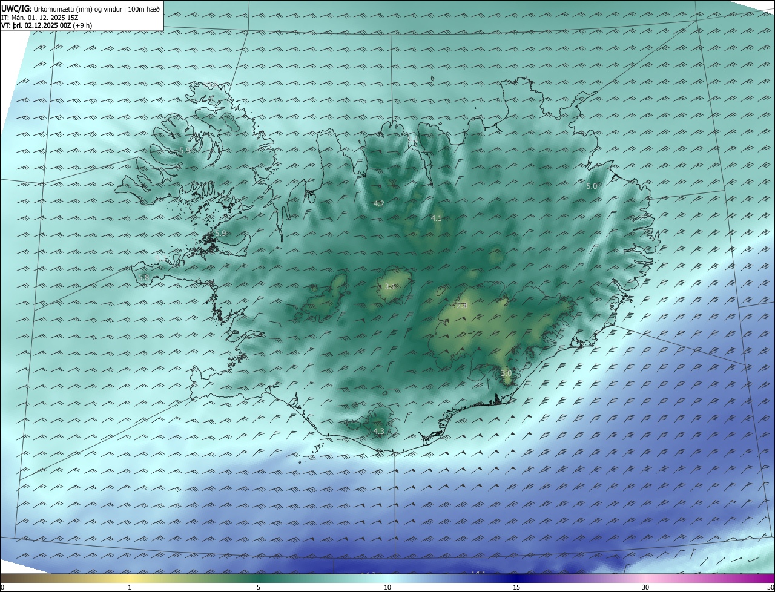This screenshot has width=775, height=592.
Task: Click the colorbar tick label 15
Action: [x=516, y=587]
